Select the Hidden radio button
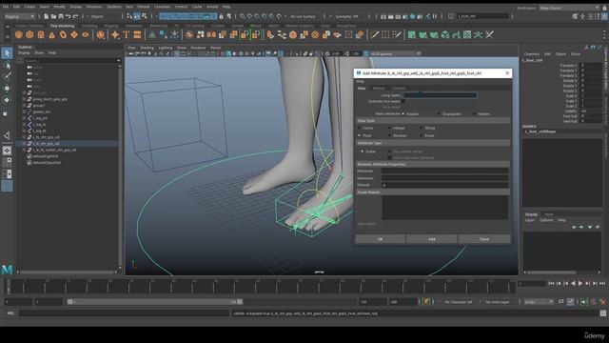 click(x=474, y=114)
